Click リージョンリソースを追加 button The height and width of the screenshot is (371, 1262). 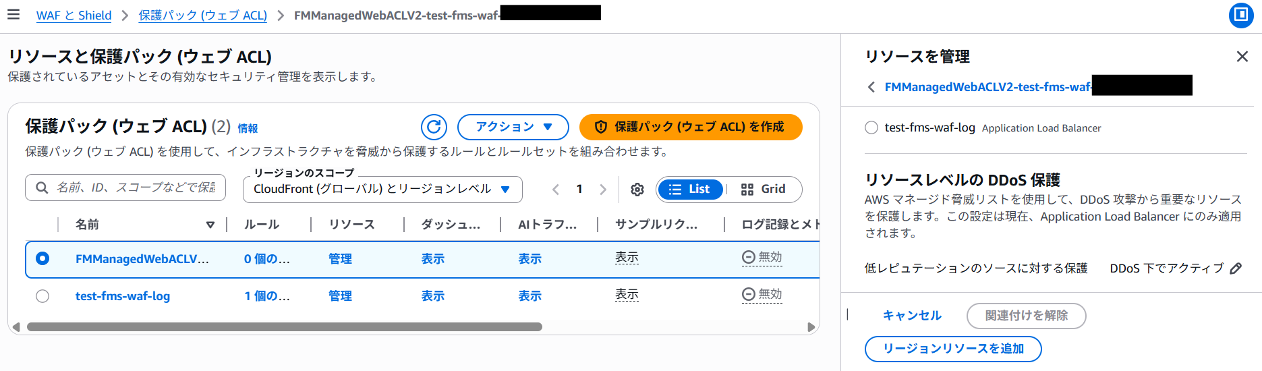point(952,349)
